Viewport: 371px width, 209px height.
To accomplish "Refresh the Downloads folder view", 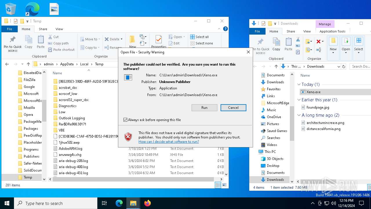I will [344, 66].
